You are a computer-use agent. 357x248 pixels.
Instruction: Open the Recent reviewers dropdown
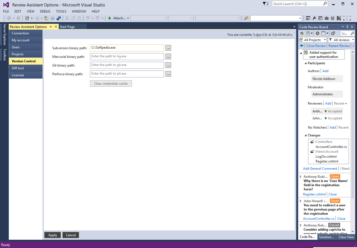pos(341,103)
